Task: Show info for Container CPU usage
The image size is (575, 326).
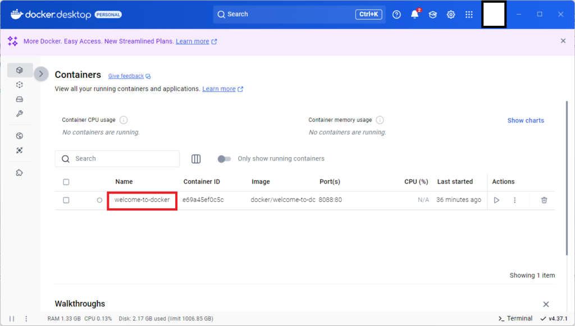Action: 124,120
